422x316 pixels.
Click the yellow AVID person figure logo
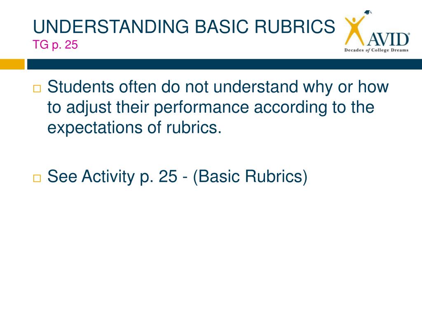pos(355,30)
